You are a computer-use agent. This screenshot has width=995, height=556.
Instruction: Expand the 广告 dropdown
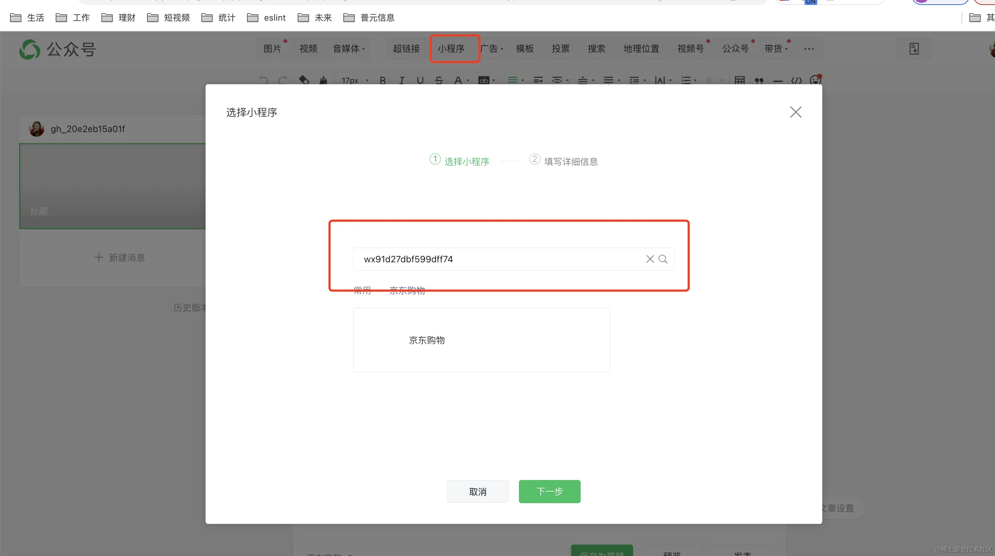click(x=492, y=49)
